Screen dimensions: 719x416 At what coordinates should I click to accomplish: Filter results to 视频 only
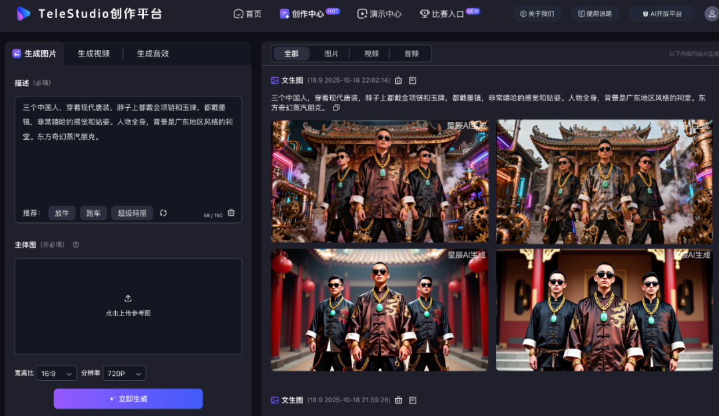click(371, 53)
